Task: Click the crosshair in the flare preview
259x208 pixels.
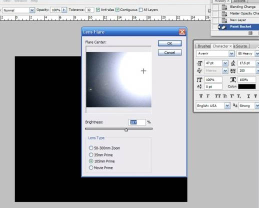Action: pyautogui.click(x=143, y=71)
